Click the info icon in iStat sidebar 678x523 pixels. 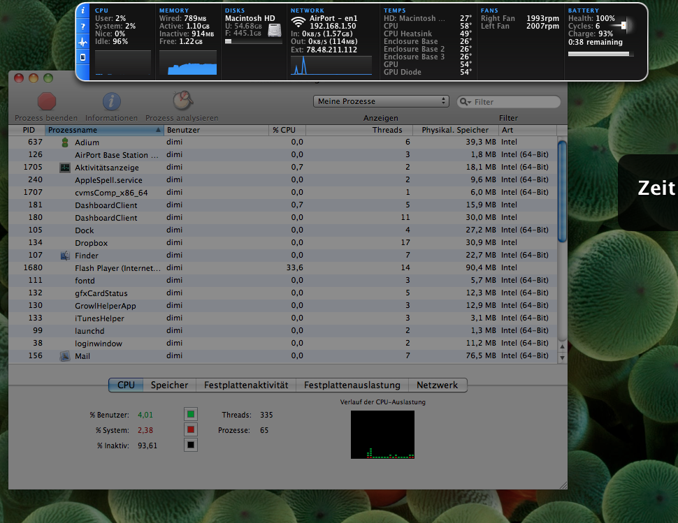point(83,10)
